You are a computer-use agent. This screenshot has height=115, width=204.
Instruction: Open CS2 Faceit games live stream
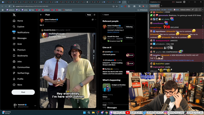coord(118,54)
